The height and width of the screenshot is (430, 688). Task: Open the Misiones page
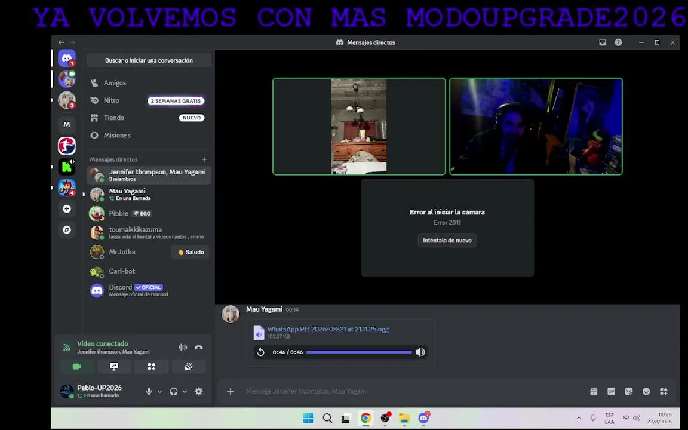pos(149,136)
